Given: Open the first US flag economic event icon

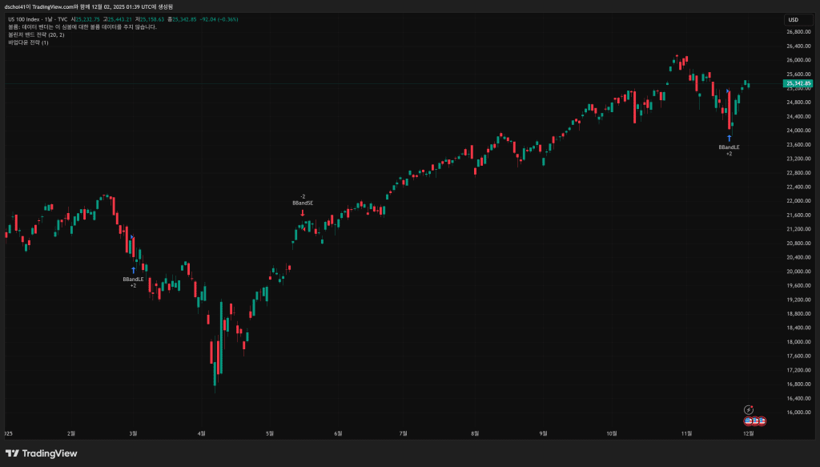Looking at the screenshot, I should tap(748, 420).
